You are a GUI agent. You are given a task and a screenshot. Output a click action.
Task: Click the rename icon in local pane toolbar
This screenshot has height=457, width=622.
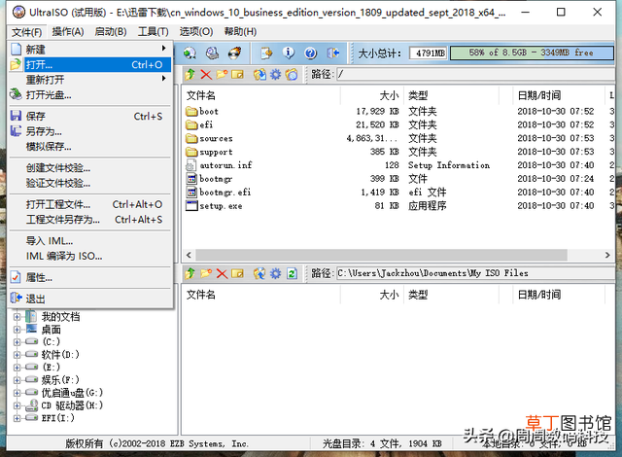click(x=237, y=273)
